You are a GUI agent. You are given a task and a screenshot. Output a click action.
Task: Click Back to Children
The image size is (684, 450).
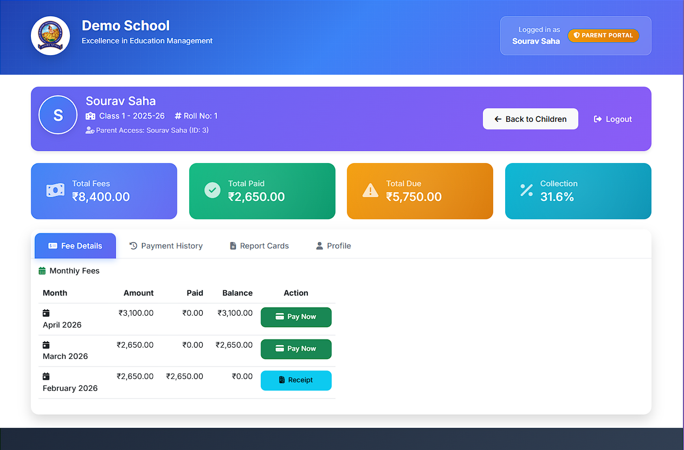click(530, 119)
